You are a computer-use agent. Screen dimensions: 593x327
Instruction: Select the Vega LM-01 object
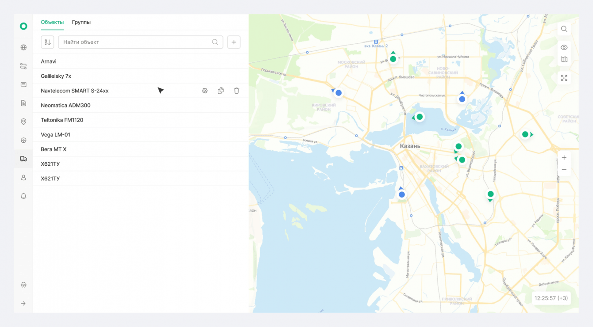[141, 134]
